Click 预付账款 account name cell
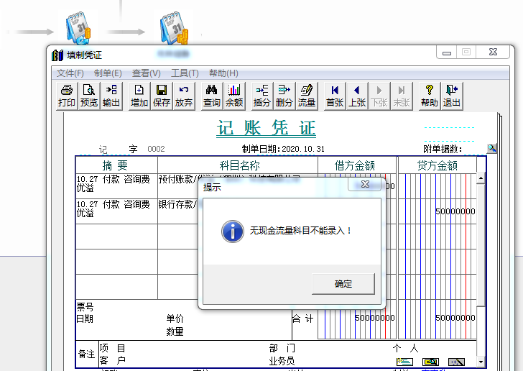 (x=177, y=185)
